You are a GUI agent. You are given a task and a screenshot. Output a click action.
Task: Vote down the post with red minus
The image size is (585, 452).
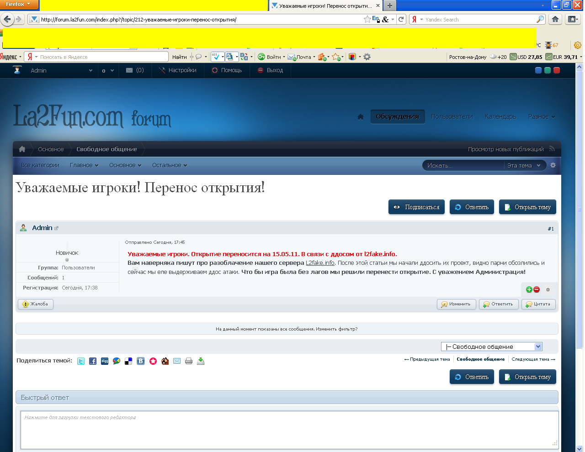pos(537,289)
